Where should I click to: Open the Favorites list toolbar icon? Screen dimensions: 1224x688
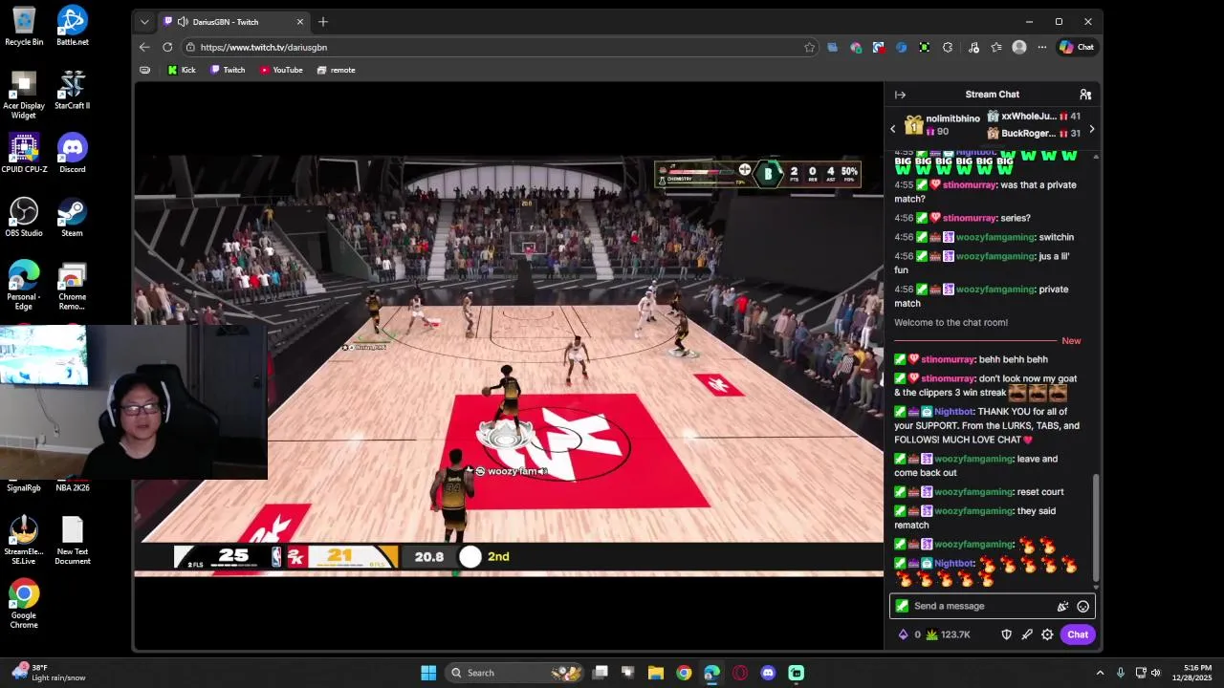996,47
